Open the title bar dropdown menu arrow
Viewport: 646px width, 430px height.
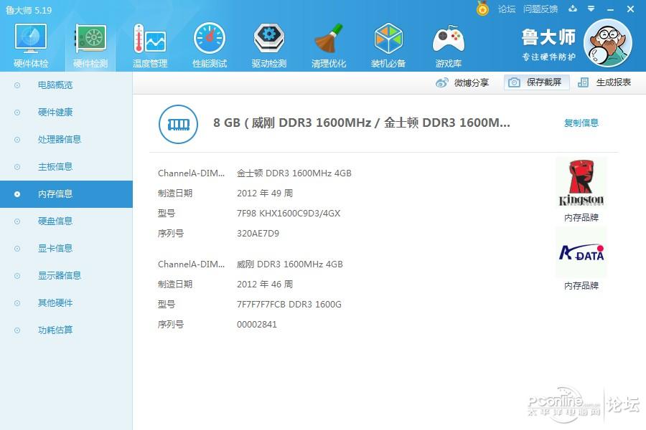coord(591,8)
